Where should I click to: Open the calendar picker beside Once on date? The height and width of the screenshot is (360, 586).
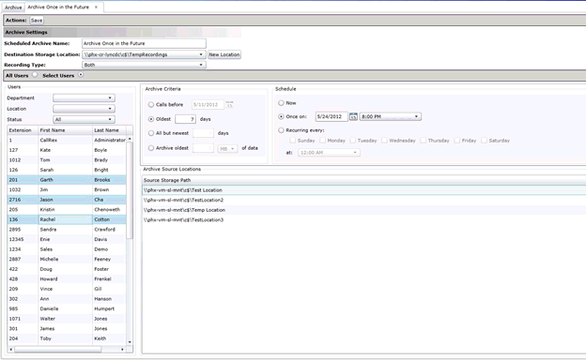tap(353, 117)
